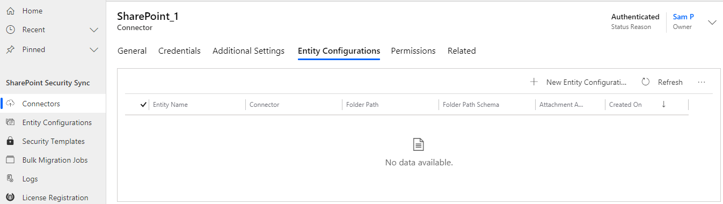Click the Security Templates lock icon
Viewport: 723px width, 204px height.
pos(10,141)
